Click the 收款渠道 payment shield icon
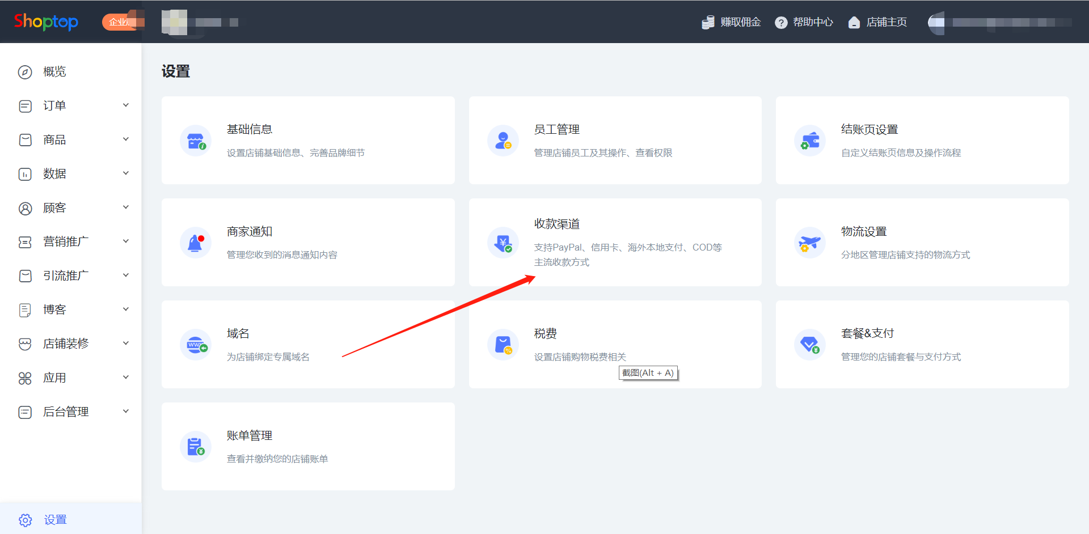 pyautogui.click(x=503, y=243)
